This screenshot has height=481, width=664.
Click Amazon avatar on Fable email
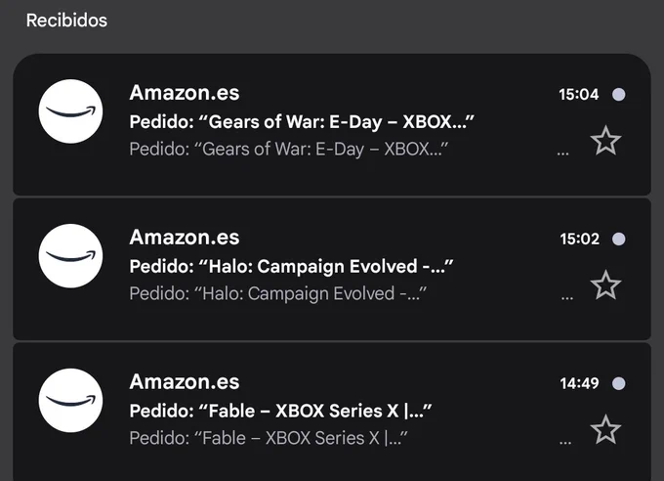[70, 401]
